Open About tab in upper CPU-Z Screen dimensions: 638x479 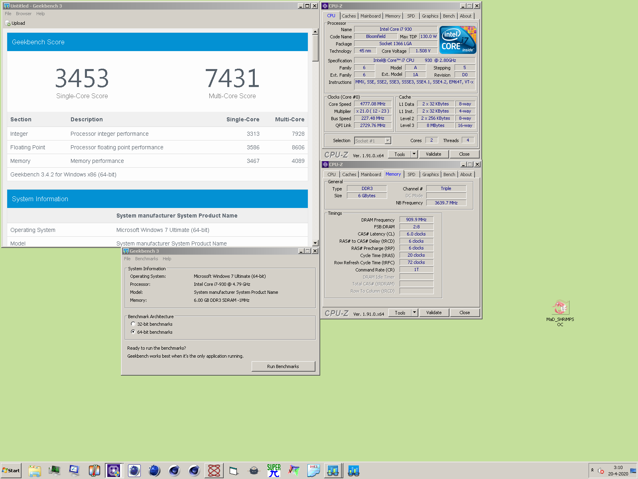[x=465, y=16]
